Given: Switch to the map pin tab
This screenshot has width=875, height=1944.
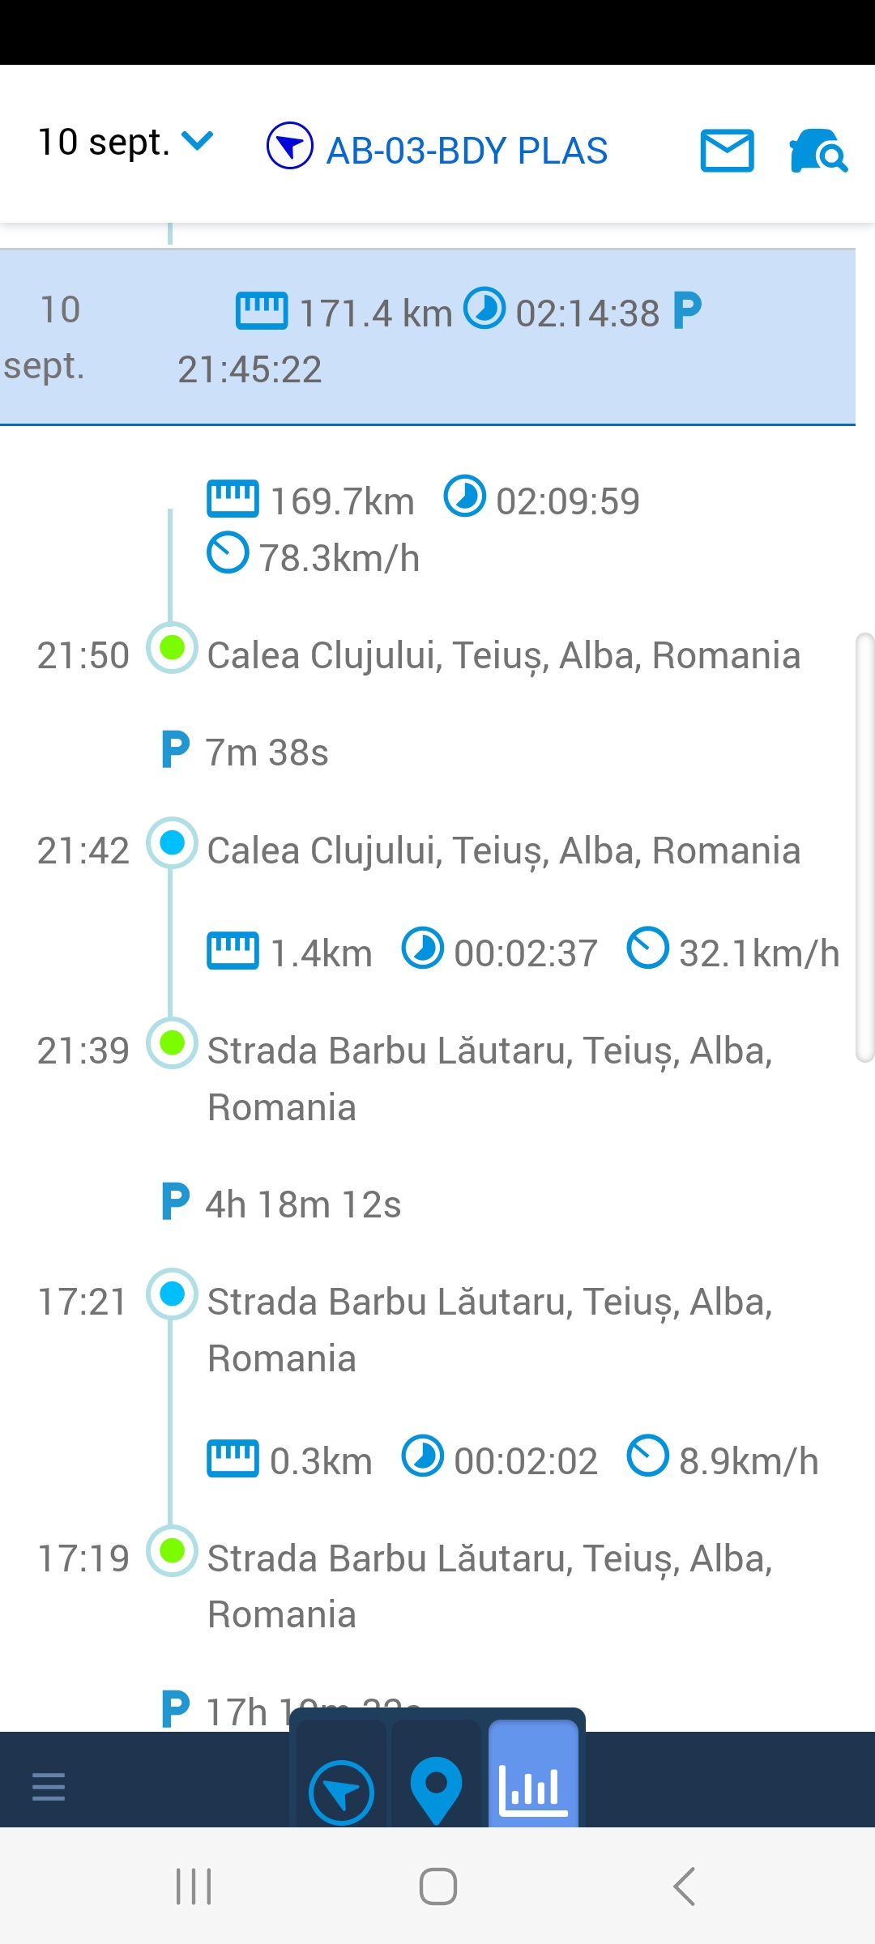Looking at the screenshot, I should (x=436, y=1790).
